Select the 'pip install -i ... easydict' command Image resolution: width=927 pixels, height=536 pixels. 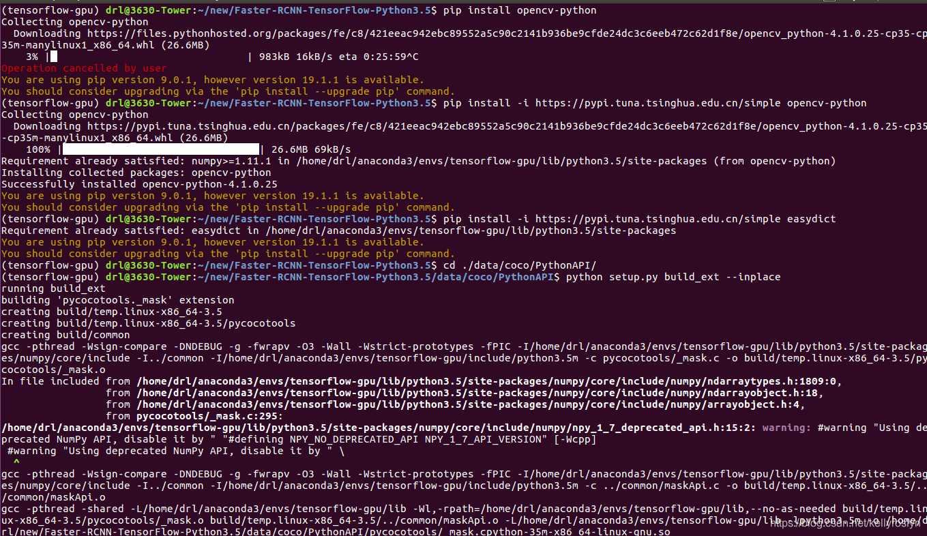[639, 219]
